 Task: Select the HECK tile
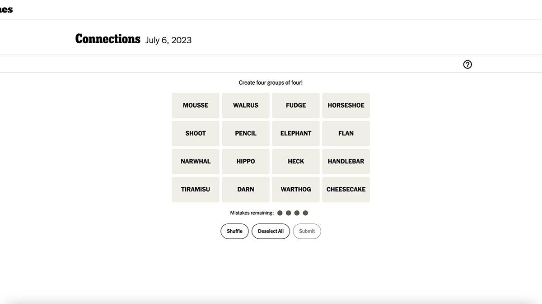(x=296, y=161)
